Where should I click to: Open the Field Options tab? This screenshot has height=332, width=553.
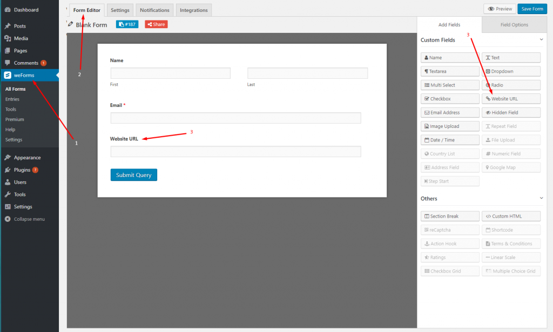tap(514, 25)
